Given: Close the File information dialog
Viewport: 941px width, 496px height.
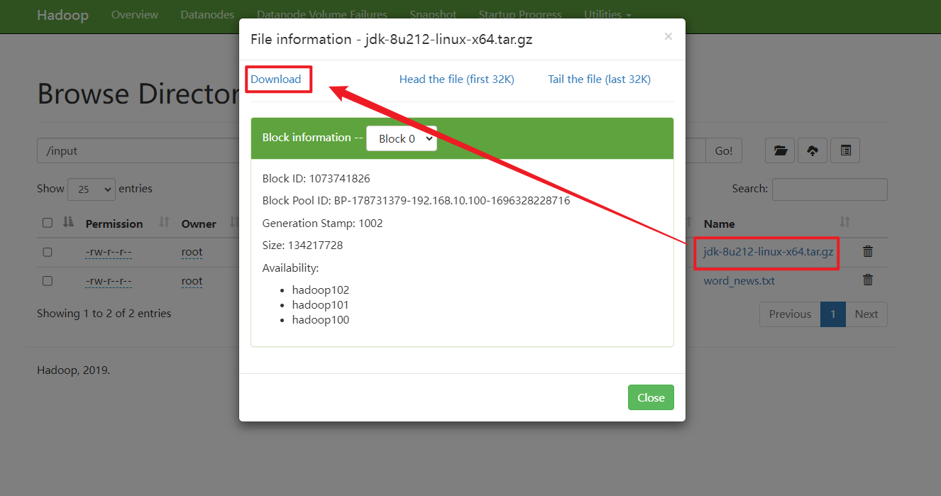Looking at the screenshot, I should tap(651, 397).
